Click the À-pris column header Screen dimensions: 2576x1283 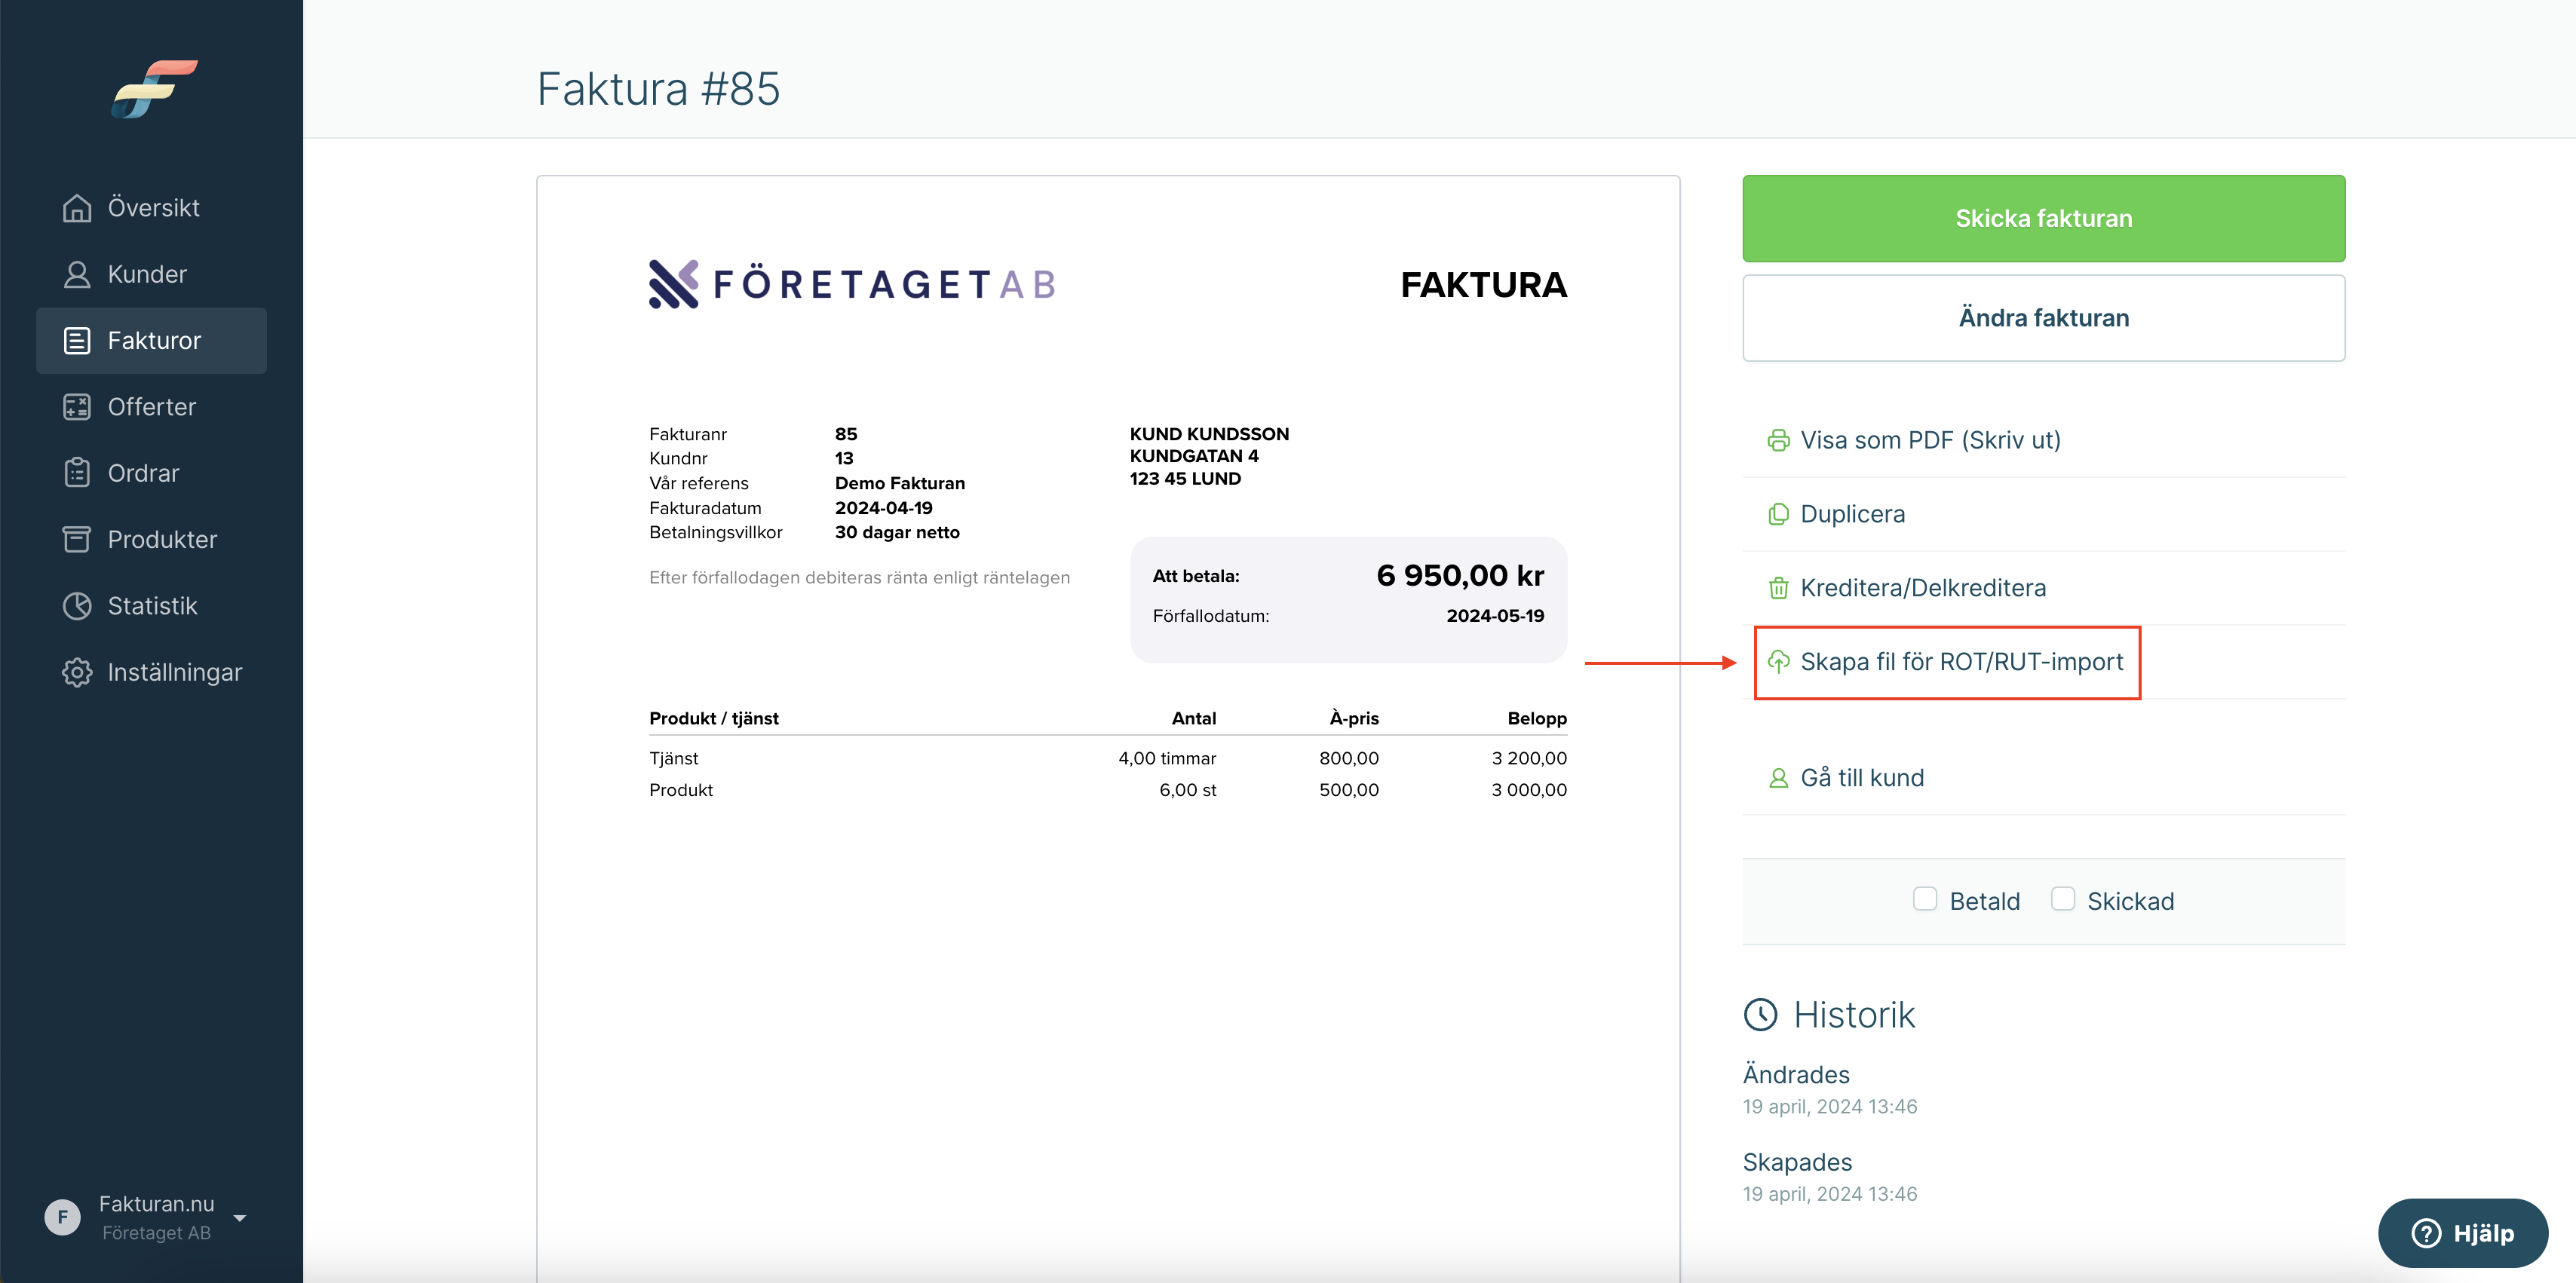tap(1354, 718)
